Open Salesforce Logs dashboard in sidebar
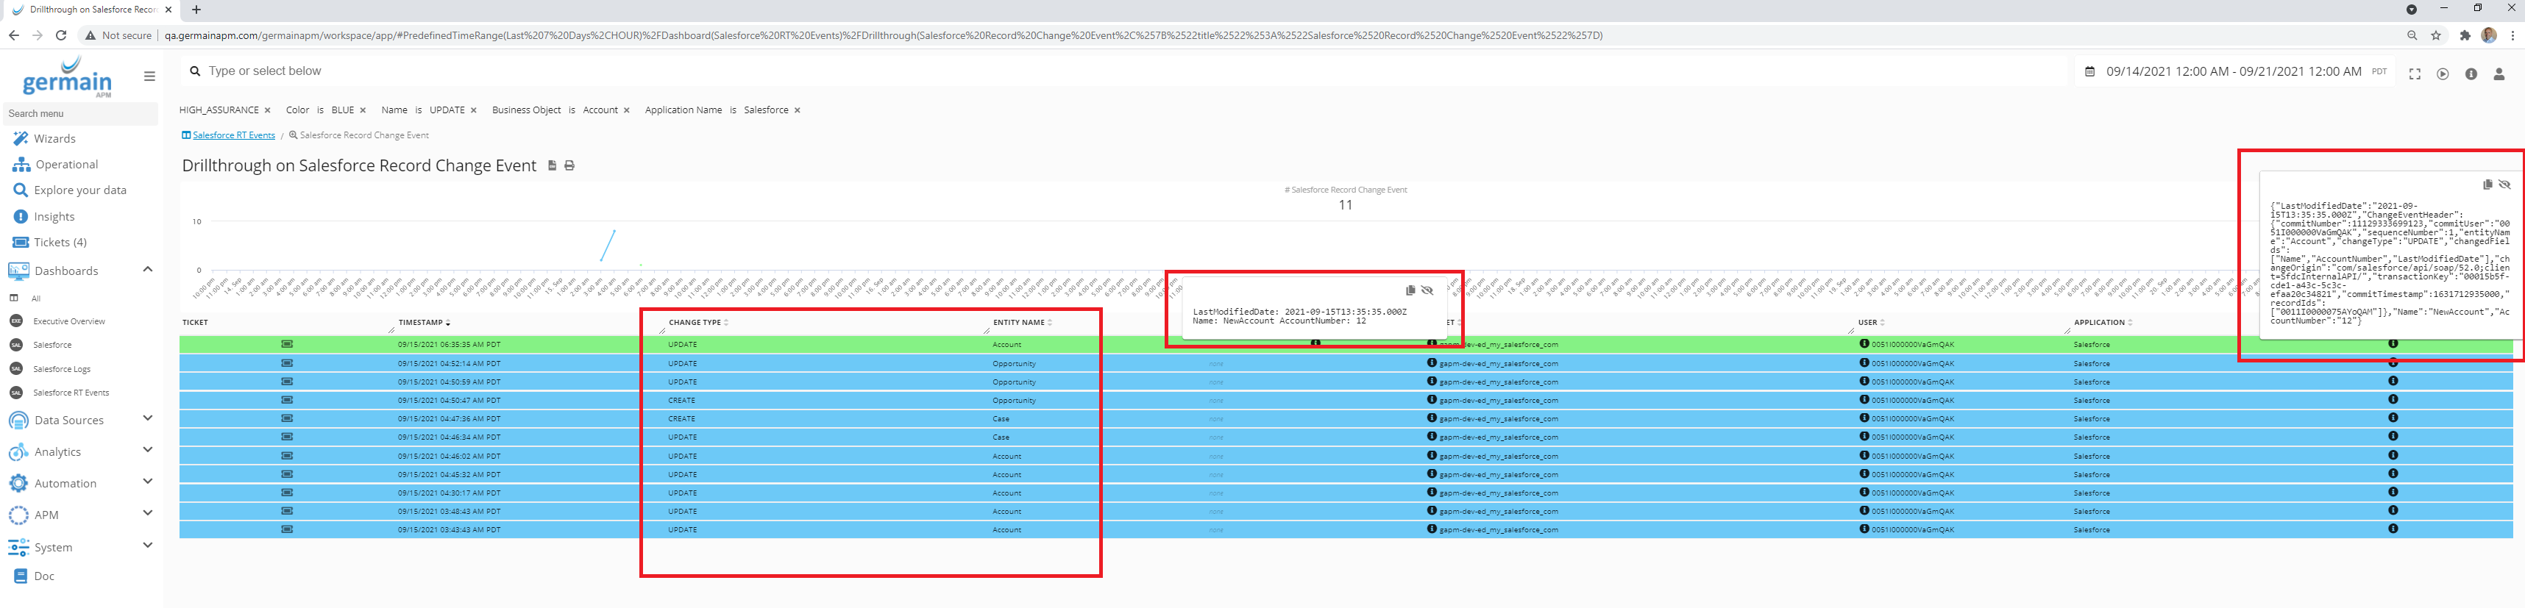This screenshot has height=608, width=2525. [x=62, y=369]
